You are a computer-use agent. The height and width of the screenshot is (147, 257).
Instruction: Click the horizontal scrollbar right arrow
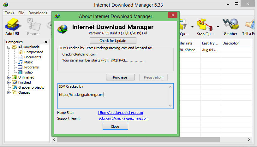pos(249,140)
